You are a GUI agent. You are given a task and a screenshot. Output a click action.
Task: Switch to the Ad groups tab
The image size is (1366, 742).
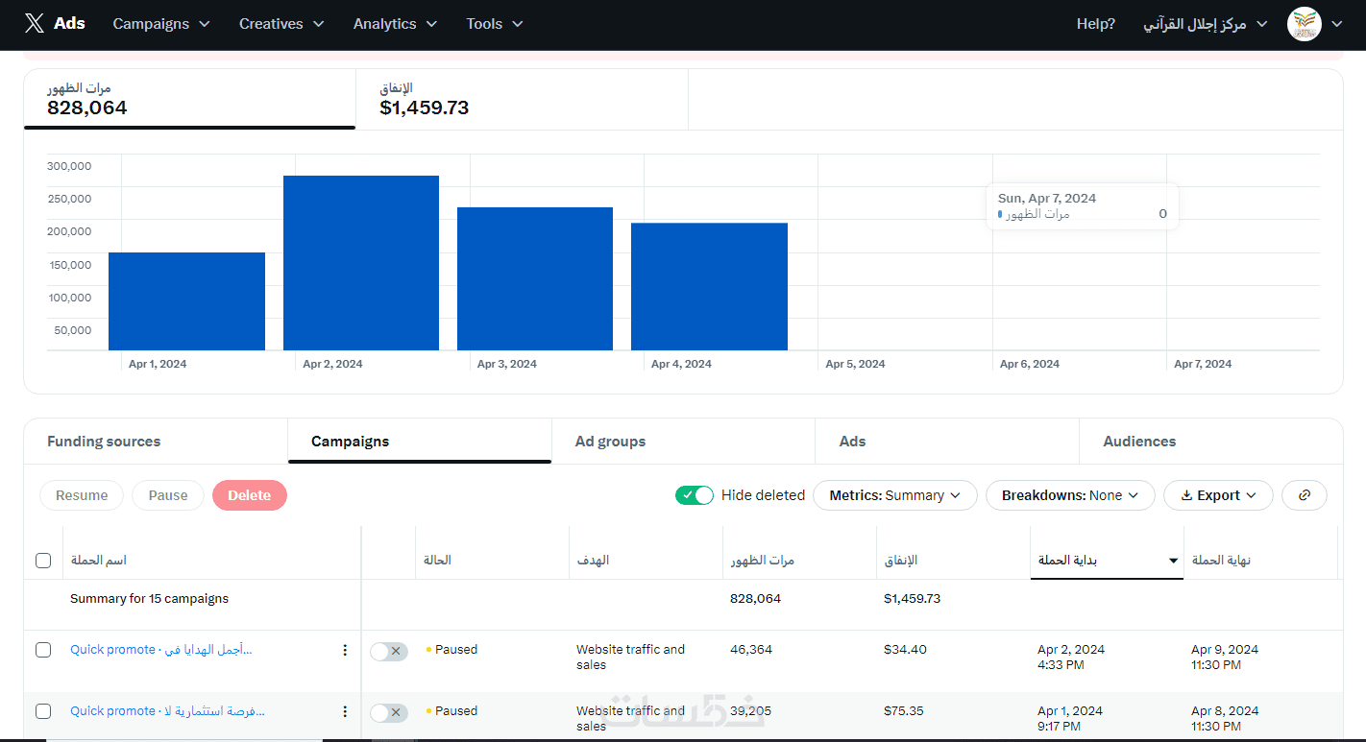click(x=683, y=442)
